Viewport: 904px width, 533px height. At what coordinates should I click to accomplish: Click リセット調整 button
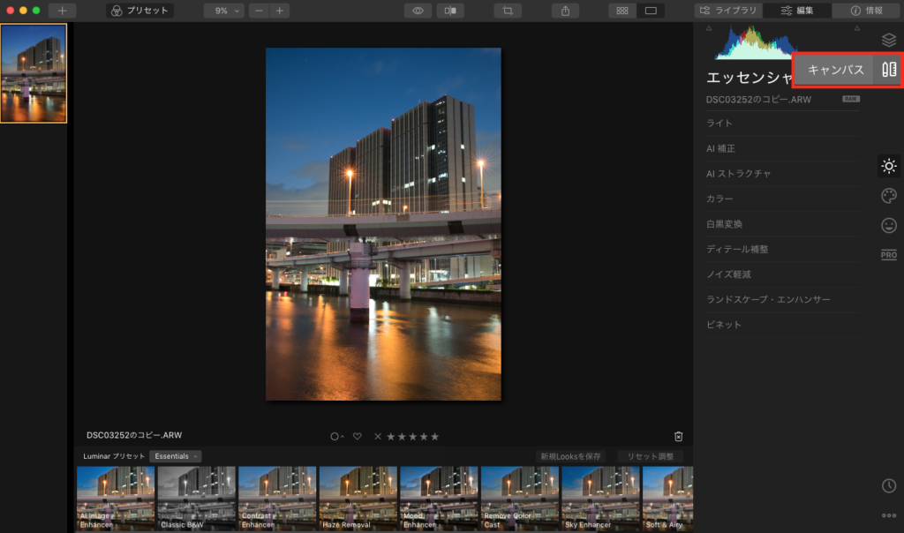[651, 456]
